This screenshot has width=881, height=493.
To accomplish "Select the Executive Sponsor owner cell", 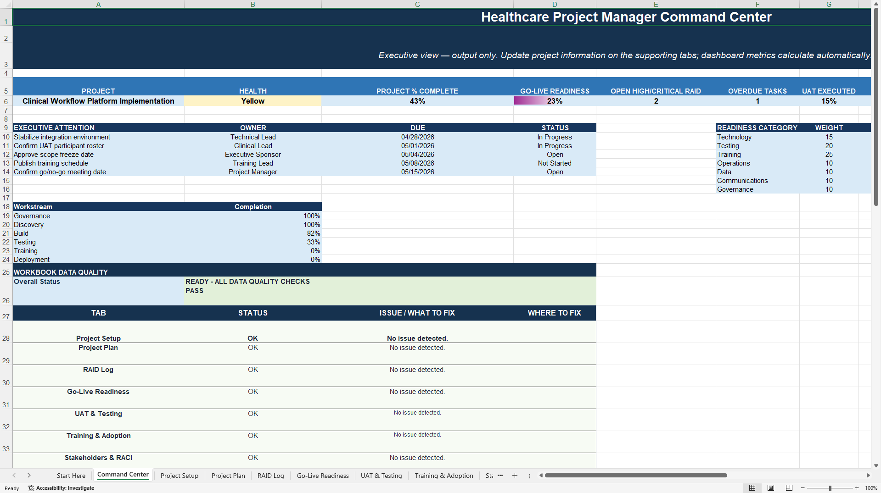I will point(253,155).
